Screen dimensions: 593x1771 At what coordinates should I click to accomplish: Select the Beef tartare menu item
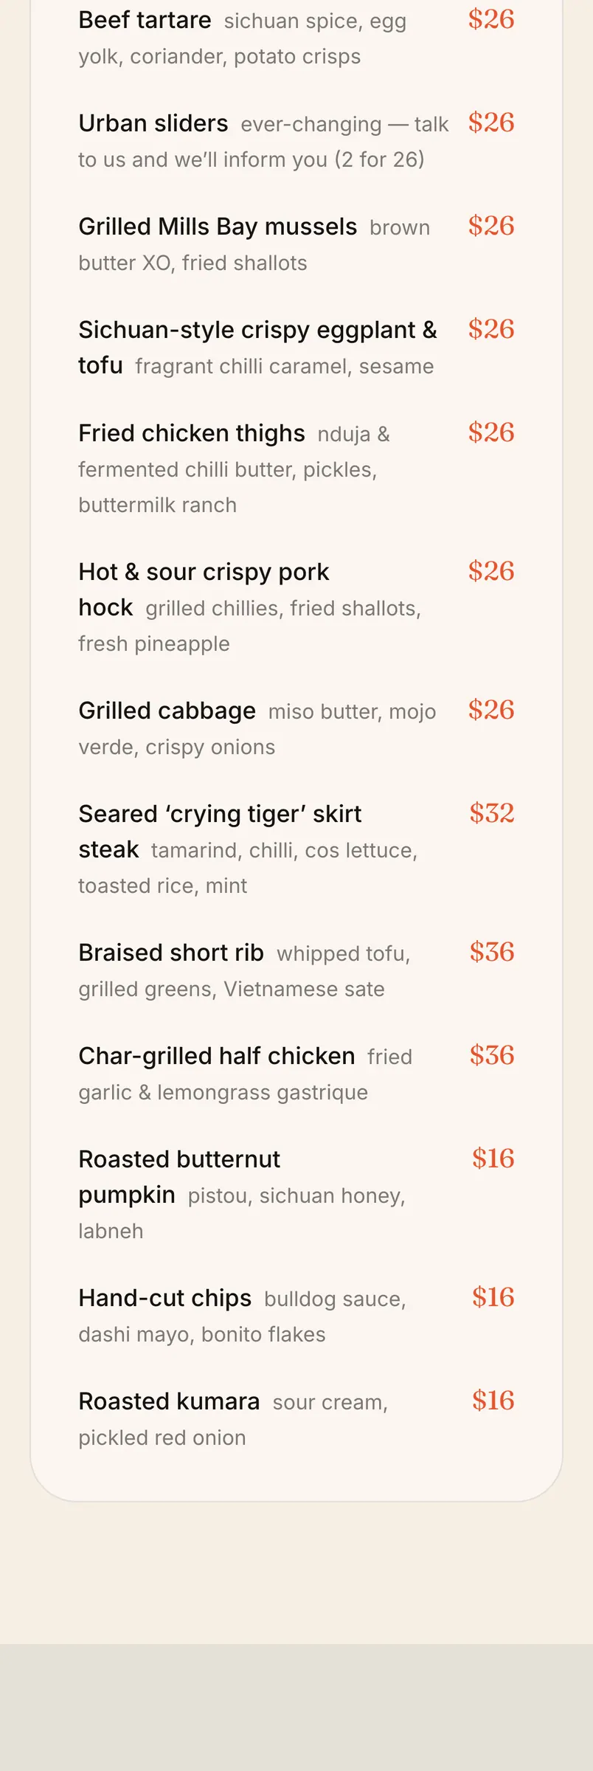[x=145, y=20]
